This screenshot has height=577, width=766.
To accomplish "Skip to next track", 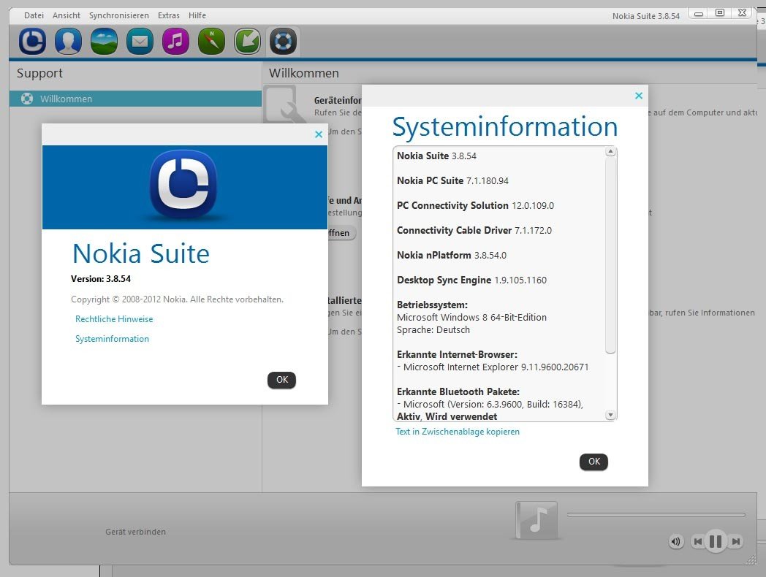I will [735, 541].
